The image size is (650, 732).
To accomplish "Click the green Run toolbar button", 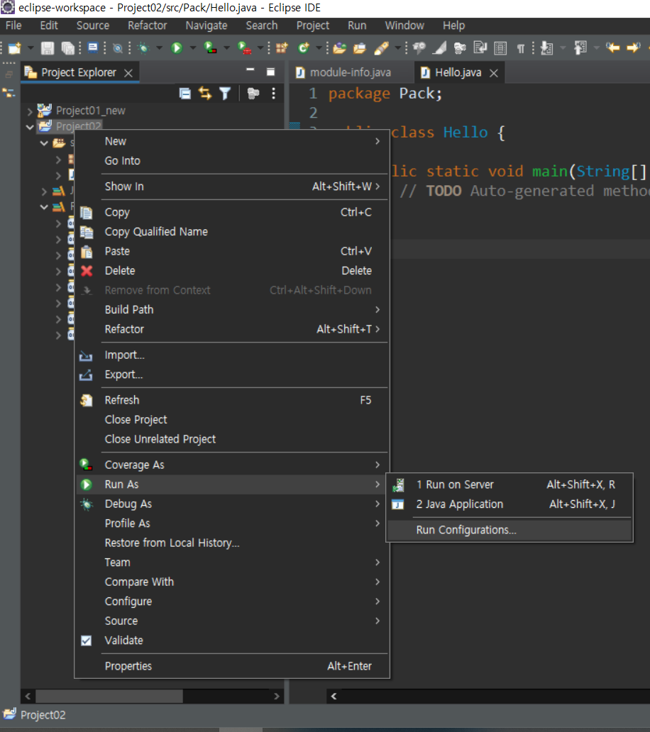I will point(177,48).
